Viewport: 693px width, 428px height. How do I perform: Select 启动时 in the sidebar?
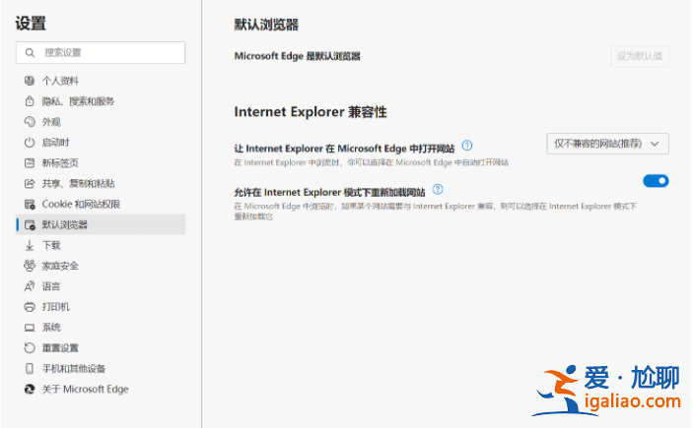coord(101,143)
